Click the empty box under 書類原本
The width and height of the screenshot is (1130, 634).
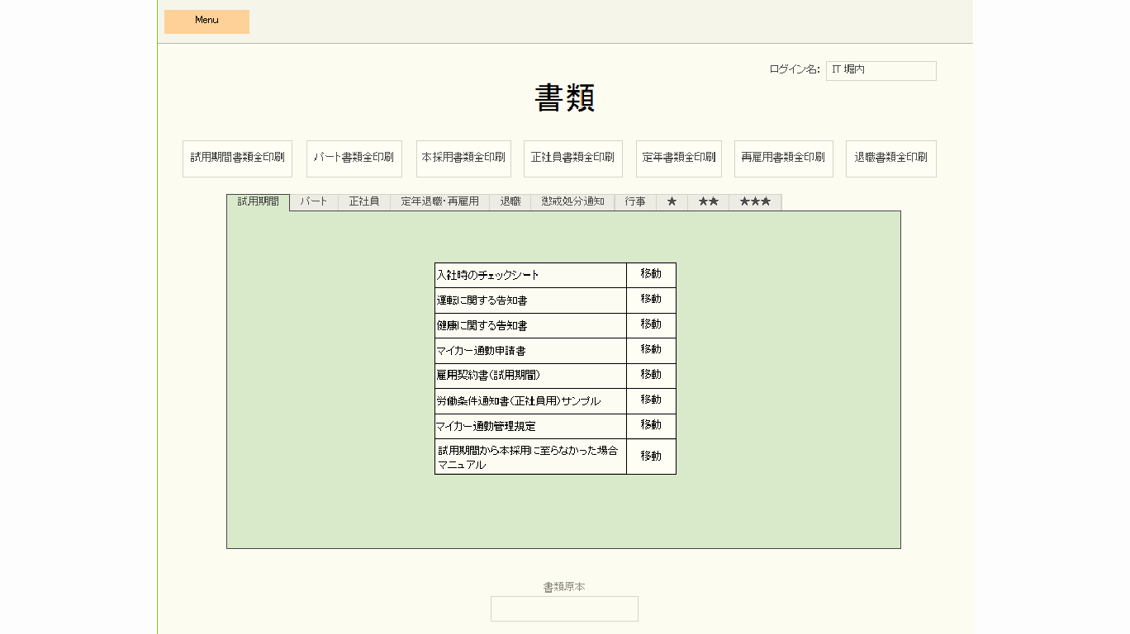[564, 608]
